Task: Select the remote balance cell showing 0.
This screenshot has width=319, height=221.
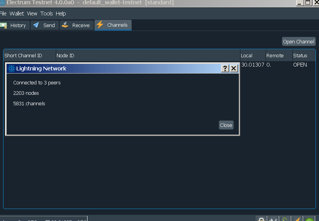Action: tap(269, 65)
